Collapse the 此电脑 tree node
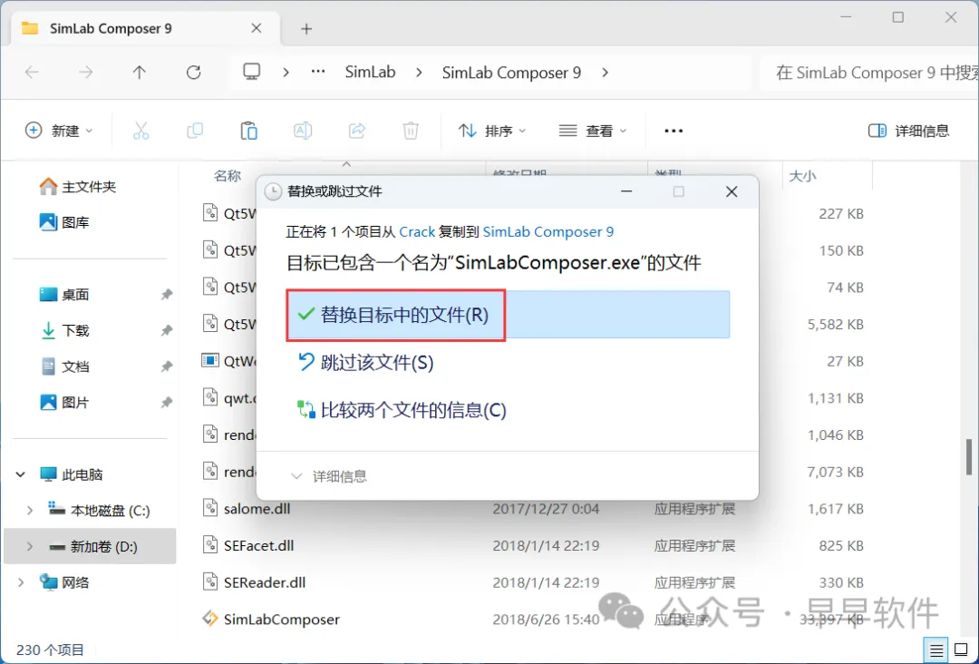 [21, 474]
